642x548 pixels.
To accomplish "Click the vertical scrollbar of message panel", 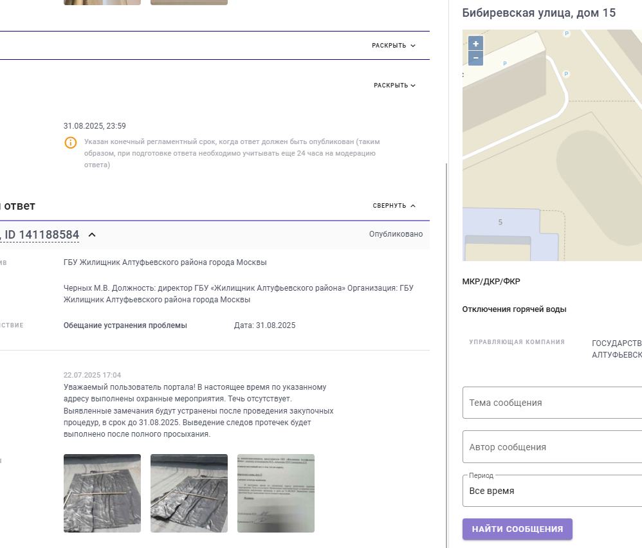I will pyautogui.click(x=446, y=355).
